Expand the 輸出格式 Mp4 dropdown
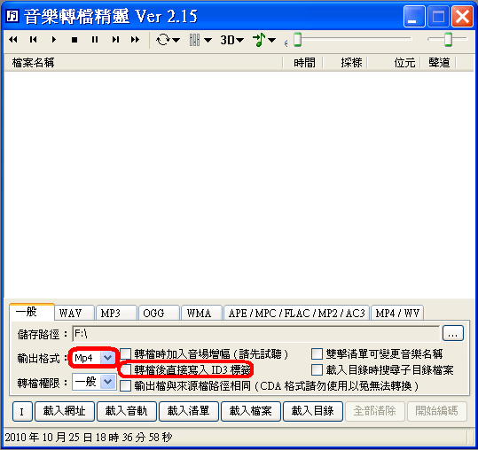The width and height of the screenshot is (478, 450). click(107, 358)
